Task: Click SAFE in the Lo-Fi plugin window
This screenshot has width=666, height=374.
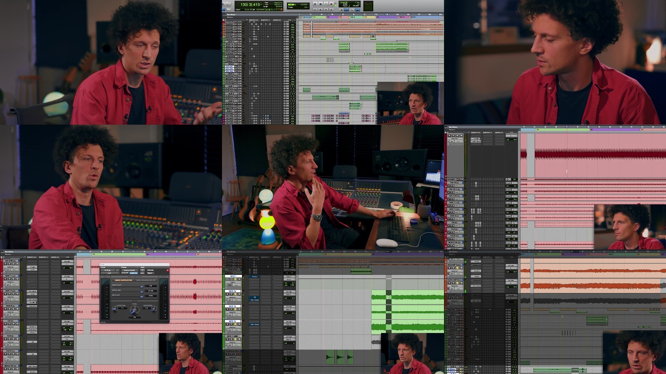Action: click(x=142, y=273)
